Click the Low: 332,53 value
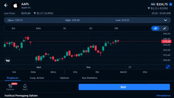The width and height of the screenshot is (174, 98). click(122, 20)
